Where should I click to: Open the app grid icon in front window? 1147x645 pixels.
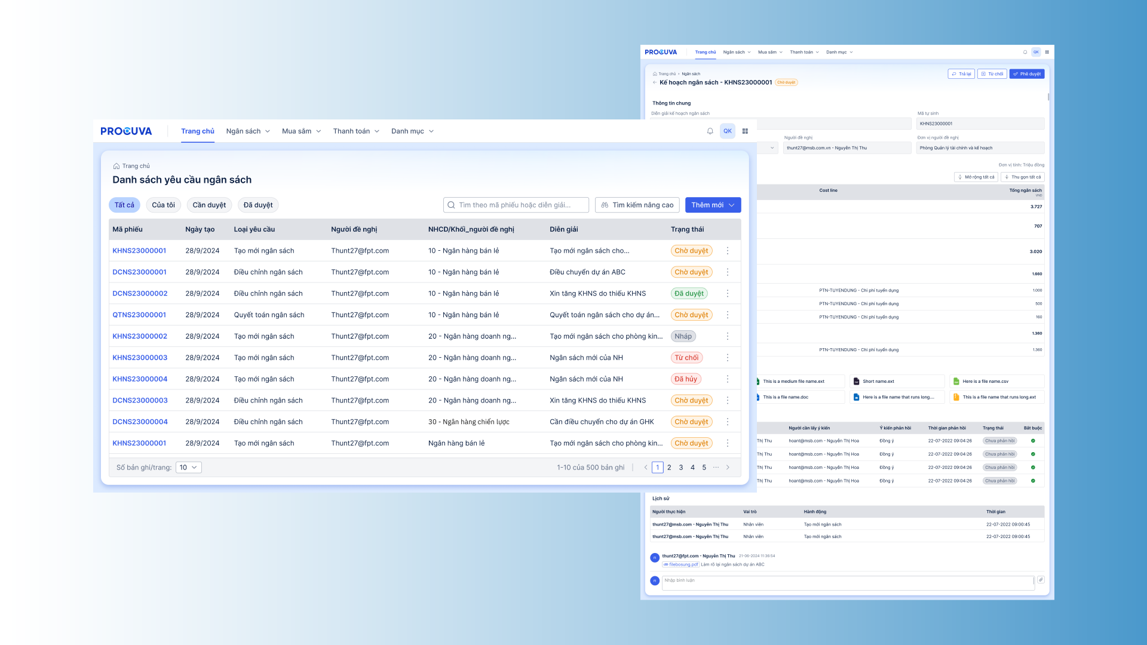point(745,131)
